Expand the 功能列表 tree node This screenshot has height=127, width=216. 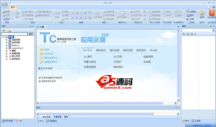point(6,40)
